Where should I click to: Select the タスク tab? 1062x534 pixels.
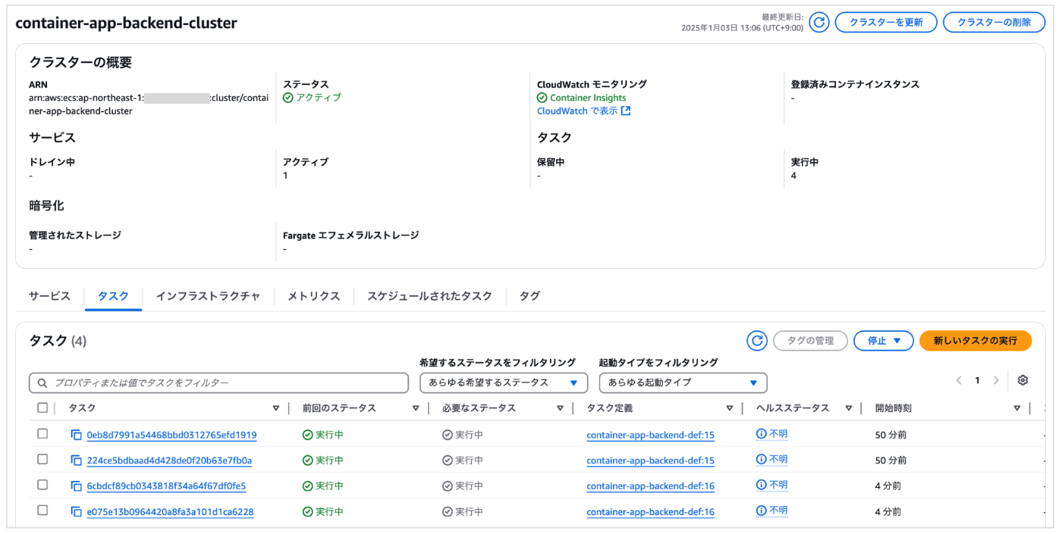pyautogui.click(x=113, y=296)
